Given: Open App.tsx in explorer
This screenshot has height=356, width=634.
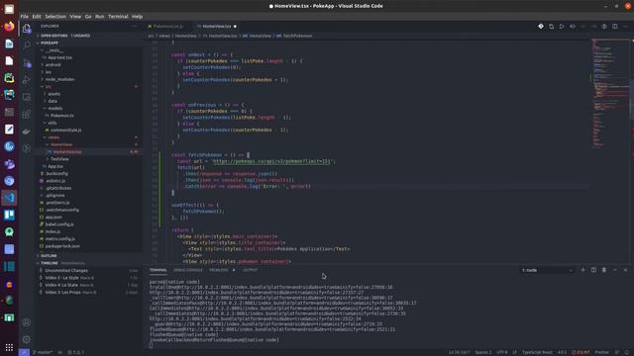Looking at the screenshot, I should (x=55, y=166).
